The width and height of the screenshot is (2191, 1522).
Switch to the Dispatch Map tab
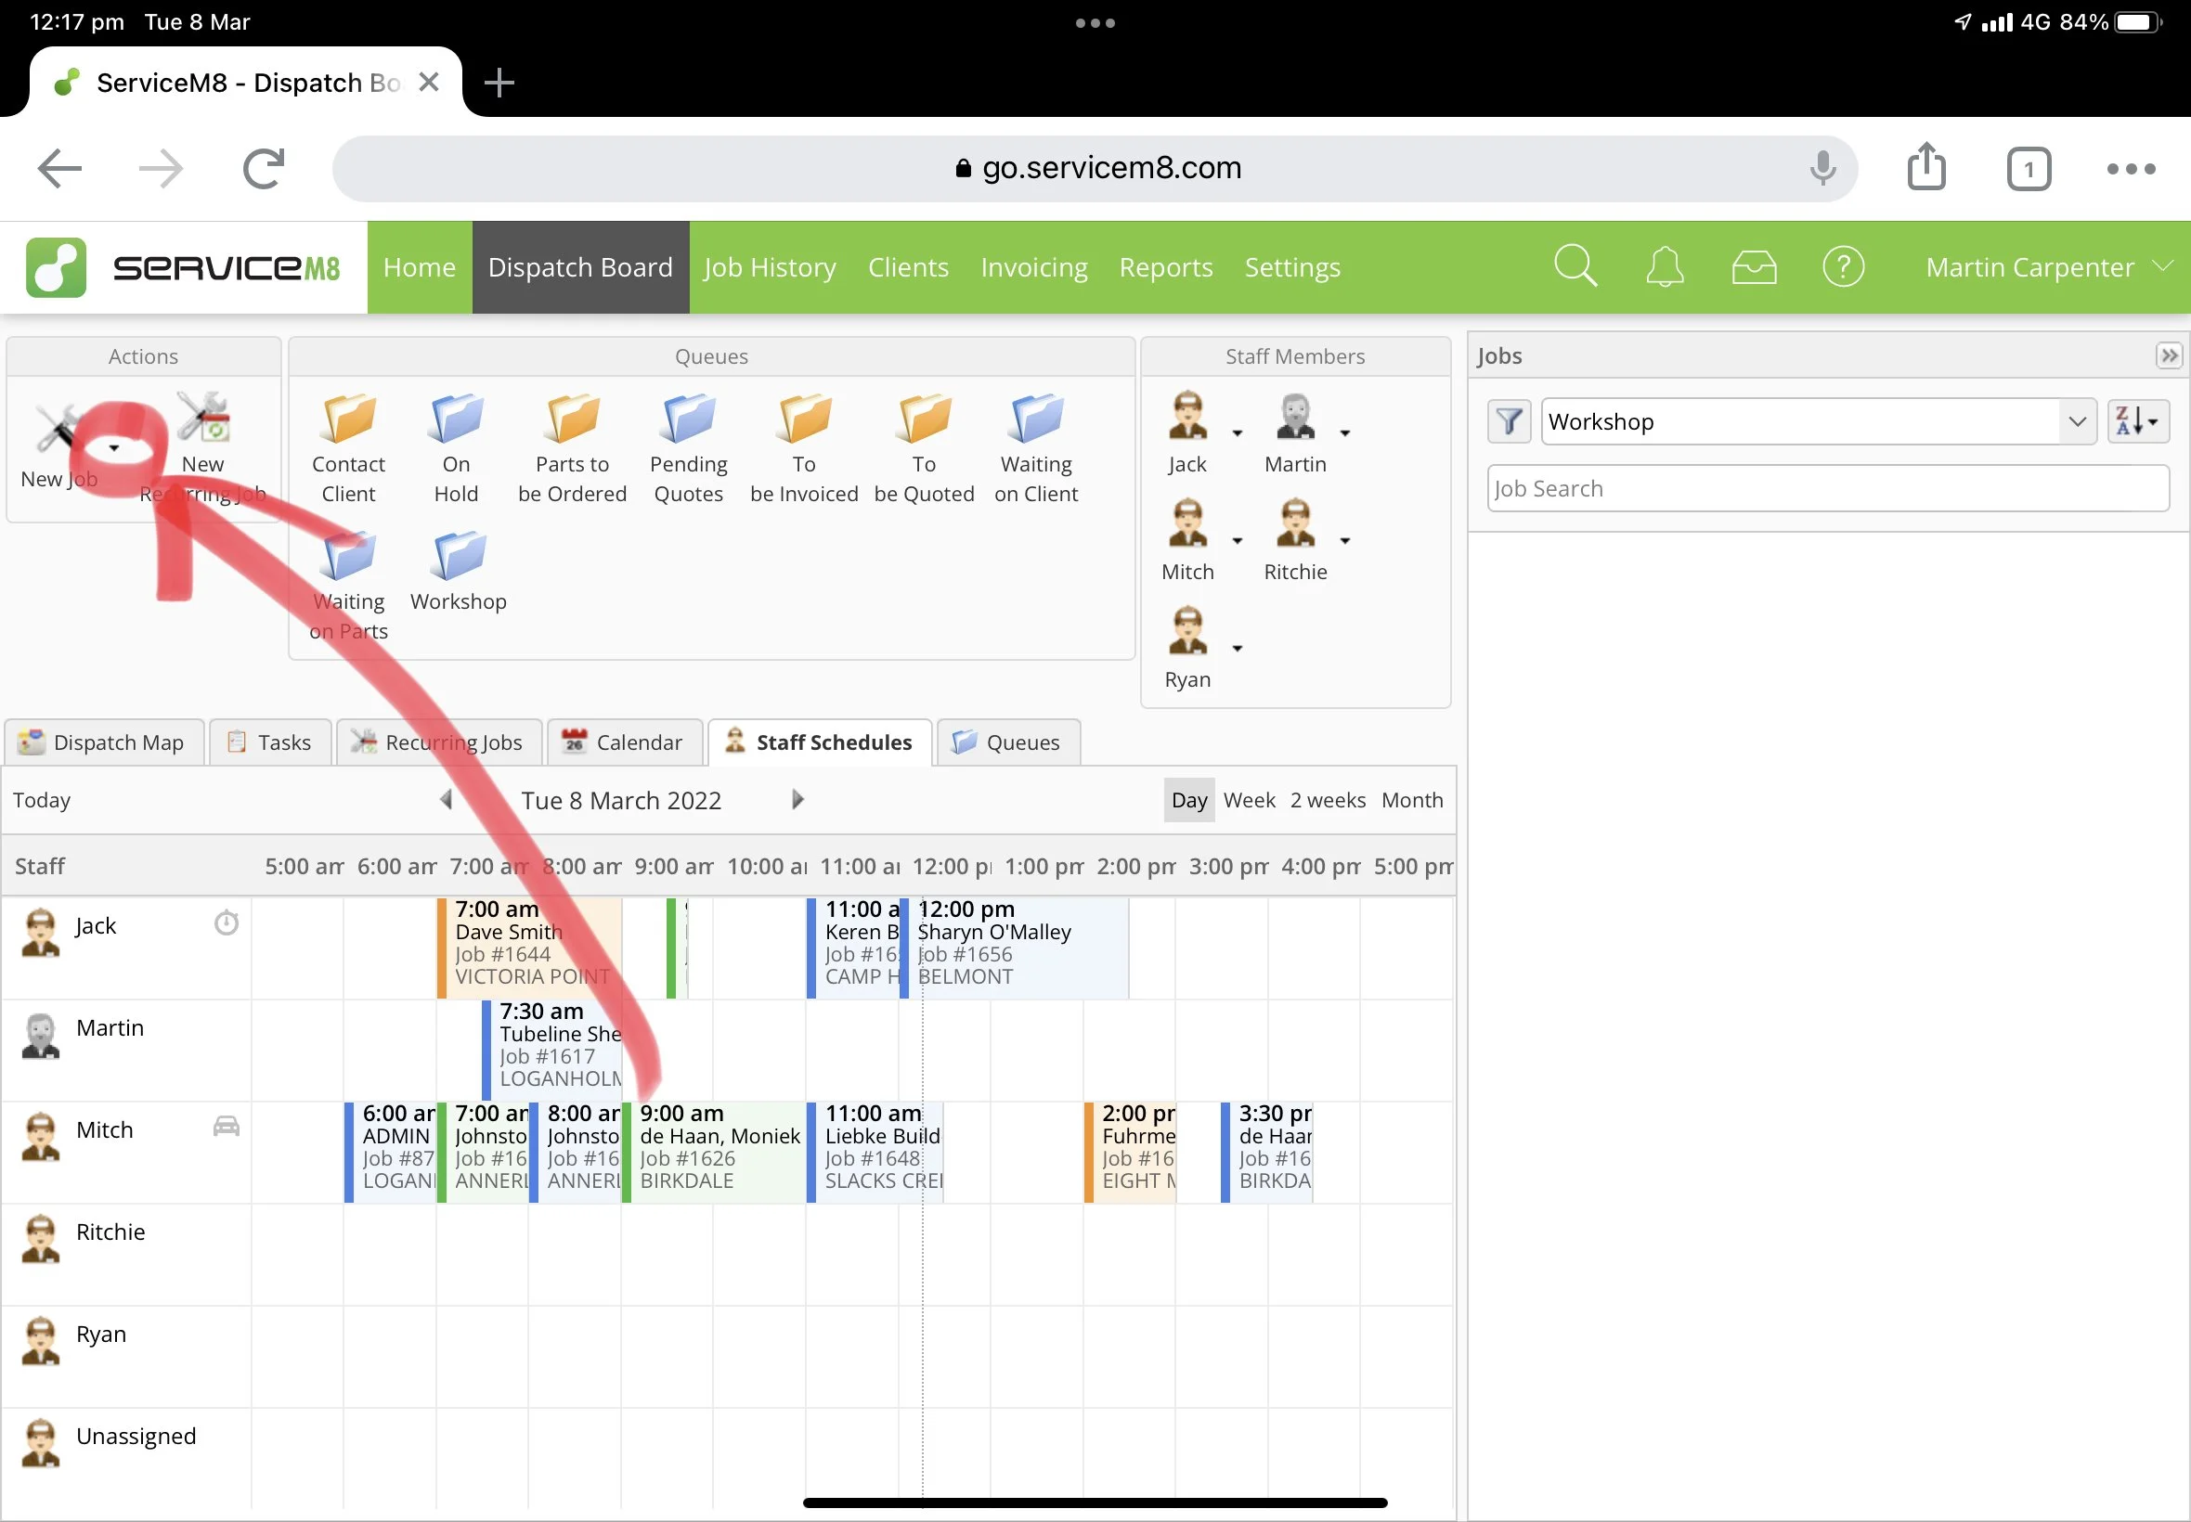point(103,742)
